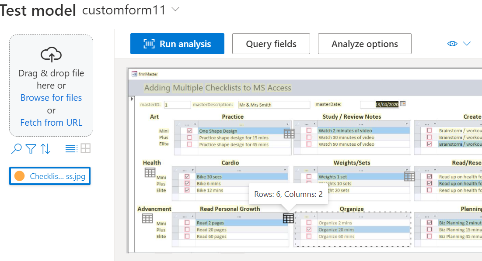Click table icon under Health label
482x261 pixels.
click(x=150, y=173)
